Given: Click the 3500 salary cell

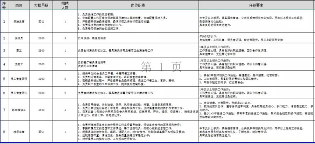Looking at the screenshot, I should coord(41,110).
